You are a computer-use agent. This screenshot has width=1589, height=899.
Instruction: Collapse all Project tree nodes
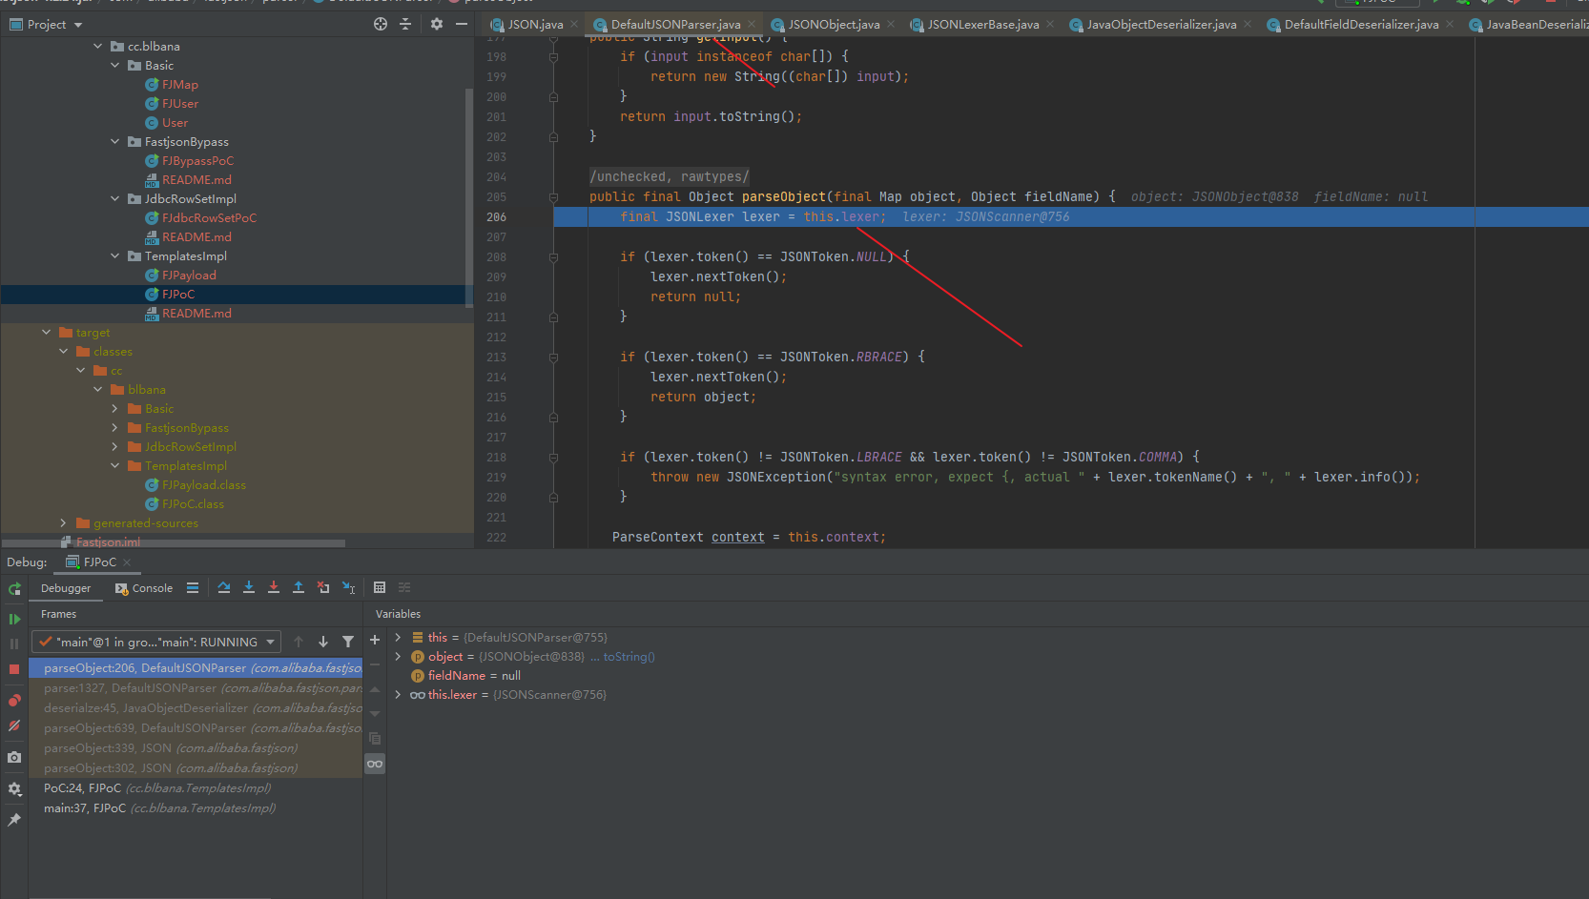[x=405, y=24]
